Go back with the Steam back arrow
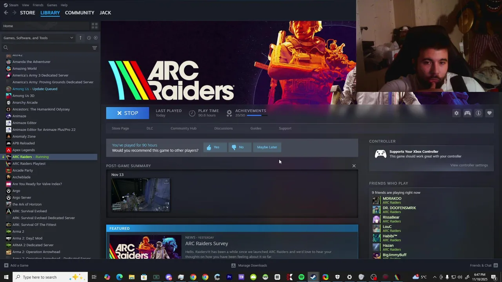502x282 pixels. tap(6, 13)
